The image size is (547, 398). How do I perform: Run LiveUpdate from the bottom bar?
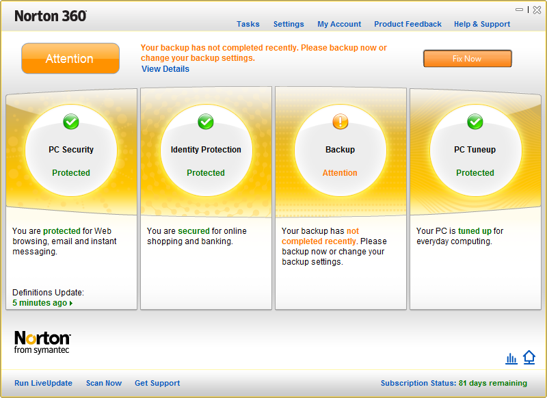[x=43, y=383]
